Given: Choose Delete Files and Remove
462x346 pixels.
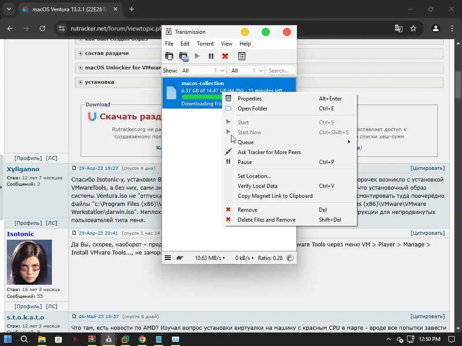Looking at the screenshot, I should (289, 220).
